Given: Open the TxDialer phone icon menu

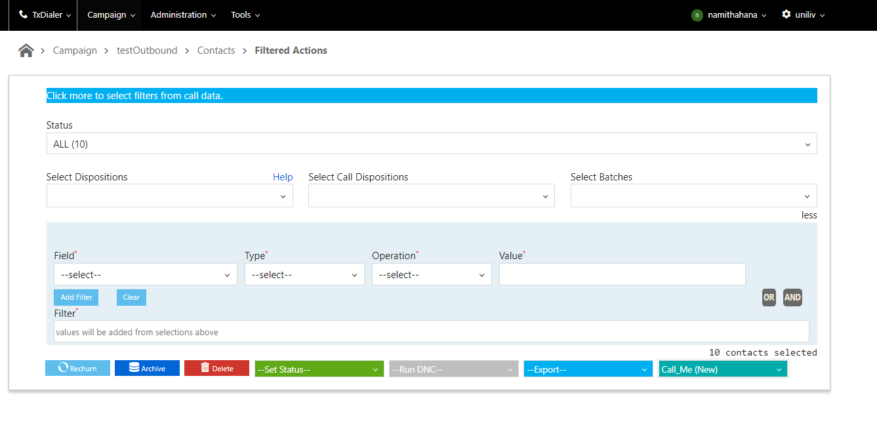Looking at the screenshot, I should tap(45, 14).
